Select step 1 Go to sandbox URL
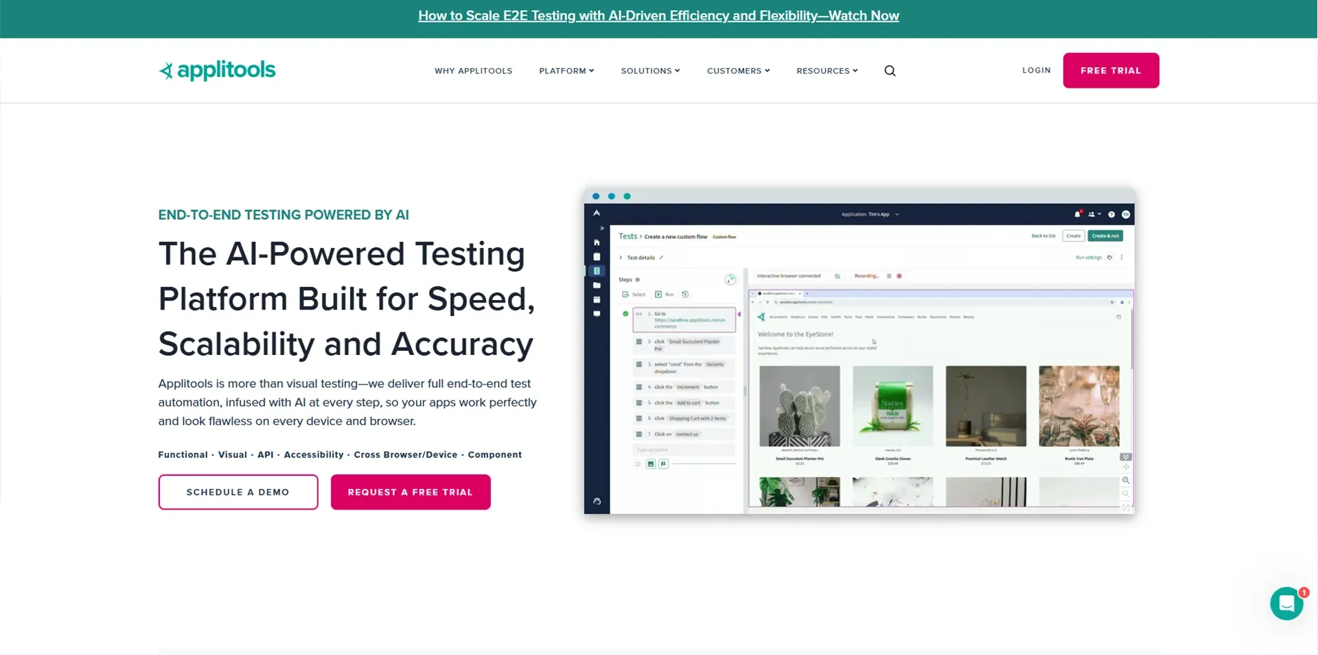Screen dimensions: 1318x655 pos(684,320)
